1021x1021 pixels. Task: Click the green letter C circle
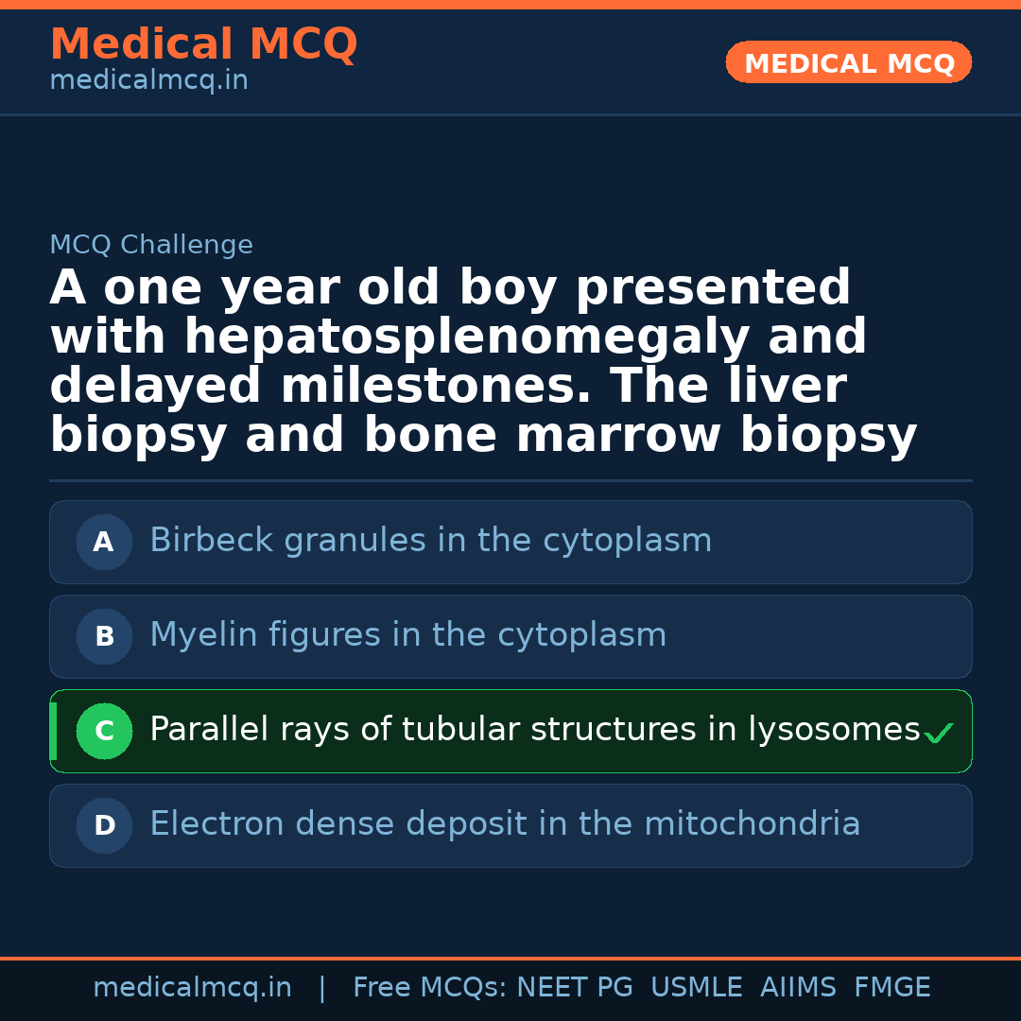click(x=104, y=731)
